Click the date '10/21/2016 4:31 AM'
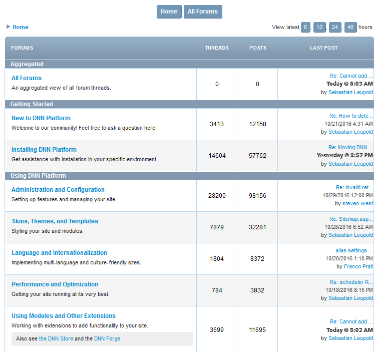 [348, 124]
